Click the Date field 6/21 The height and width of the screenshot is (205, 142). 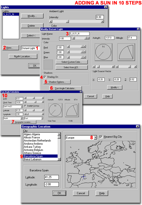tap(19, 99)
